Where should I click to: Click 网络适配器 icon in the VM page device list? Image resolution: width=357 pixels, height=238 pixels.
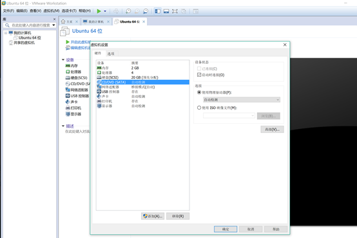68,90
